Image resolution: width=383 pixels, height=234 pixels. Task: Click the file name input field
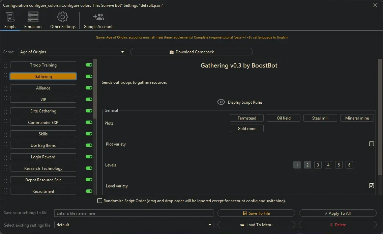[134, 213]
